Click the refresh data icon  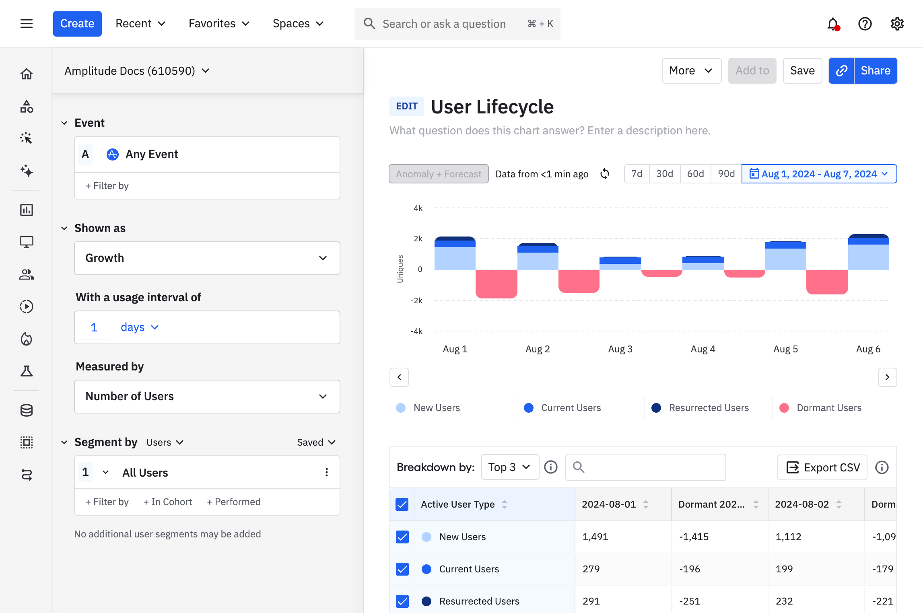coord(605,174)
